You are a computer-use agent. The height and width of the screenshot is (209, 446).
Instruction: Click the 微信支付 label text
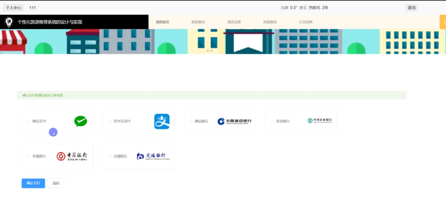tap(39, 121)
